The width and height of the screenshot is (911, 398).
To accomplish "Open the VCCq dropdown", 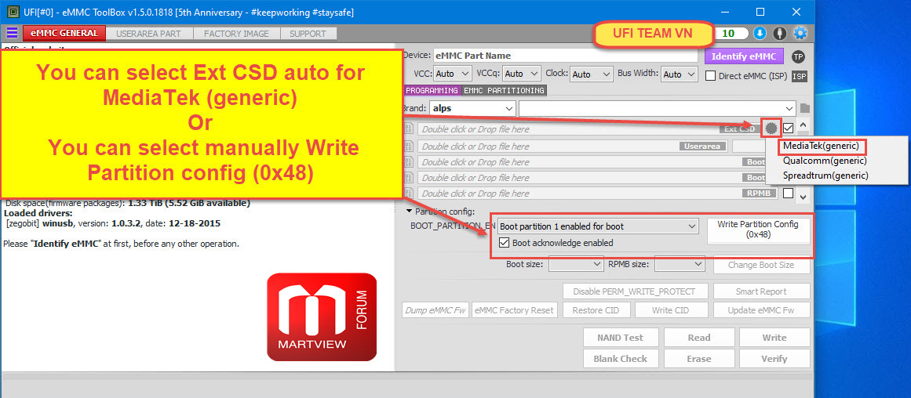I will coord(522,74).
